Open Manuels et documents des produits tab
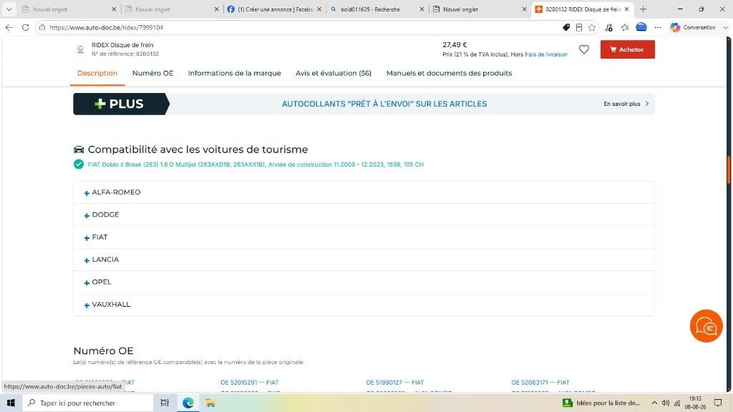This screenshot has width=733, height=412. pyautogui.click(x=449, y=74)
